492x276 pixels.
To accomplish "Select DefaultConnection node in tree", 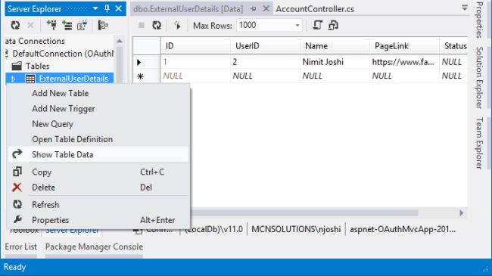I will tap(63, 54).
